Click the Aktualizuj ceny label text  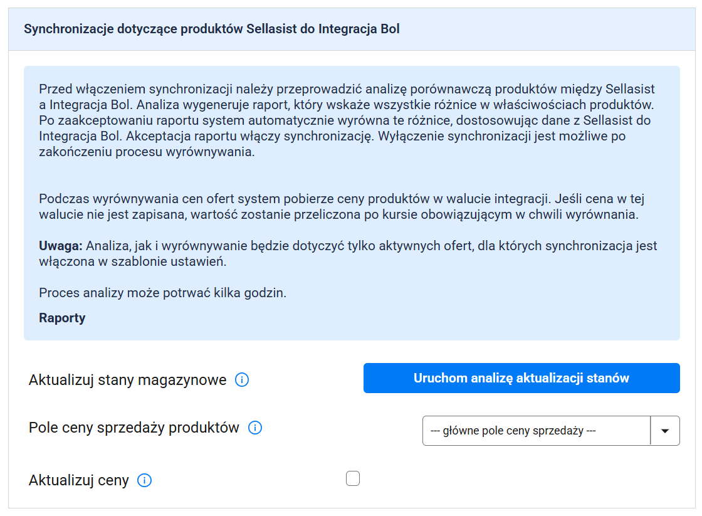(78, 481)
